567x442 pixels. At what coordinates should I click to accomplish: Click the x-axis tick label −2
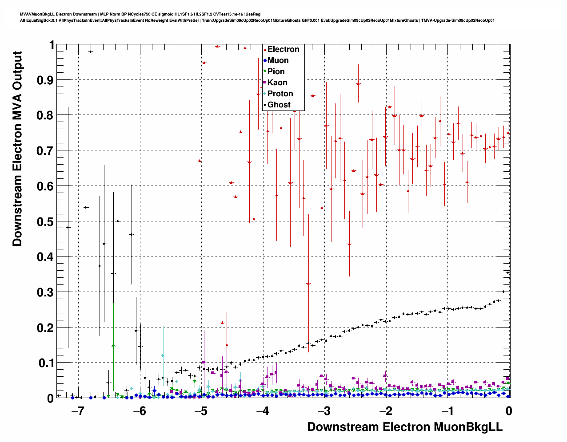pyautogui.click(x=386, y=411)
